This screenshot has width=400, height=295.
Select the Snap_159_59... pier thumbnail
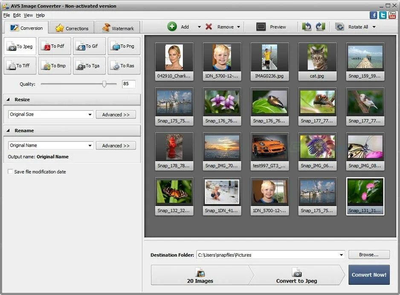pos(365,62)
